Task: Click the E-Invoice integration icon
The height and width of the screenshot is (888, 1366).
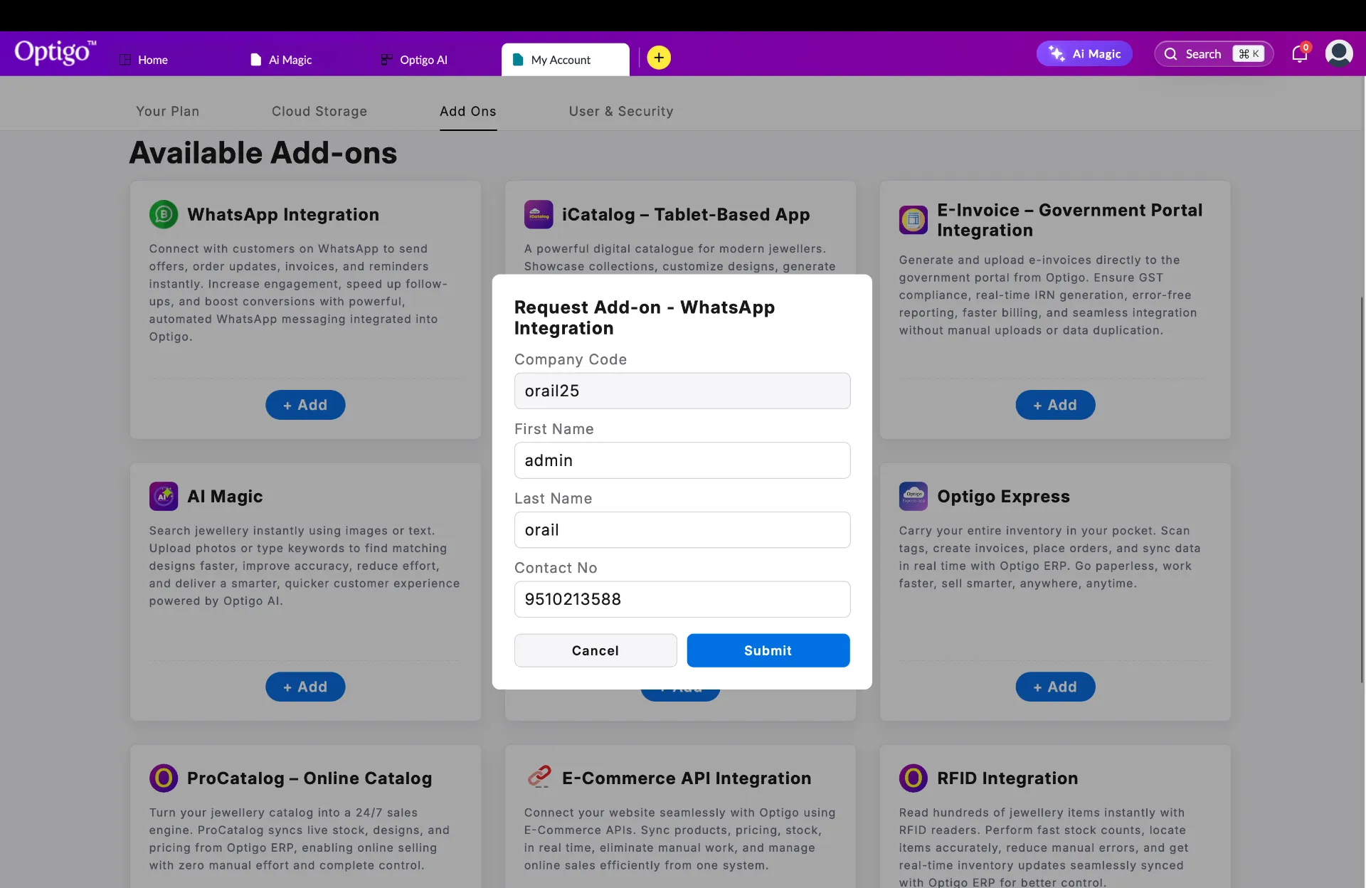Action: click(913, 220)
